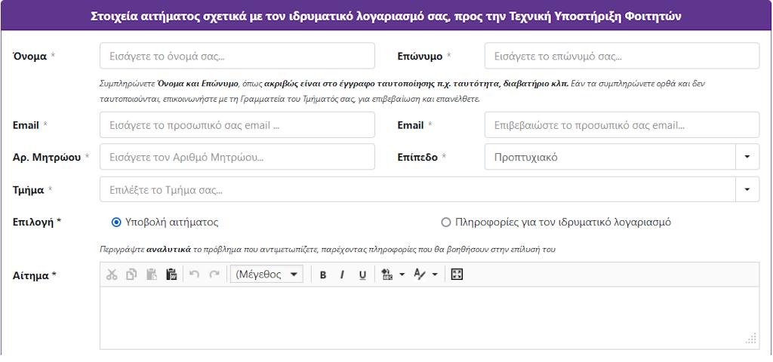Viewport: 773px width, 362px height.
Task: Select 'Πληροφορίες για τον ιδρυματικό λογαριασμό' radio option
Action: (x=445, y=222)
